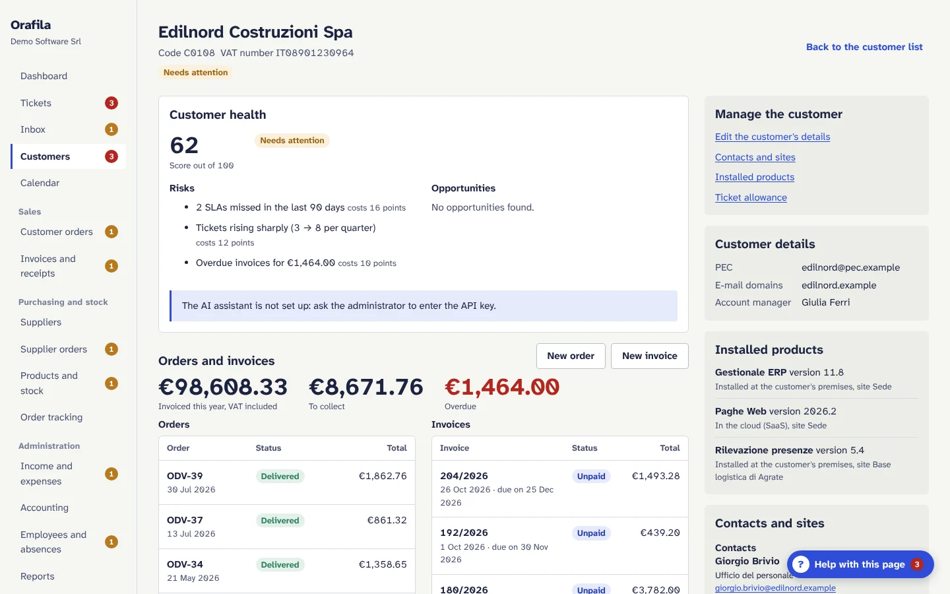Open Edit the customer's details link
Viewport: 950px width, 594px height.
(x=773, y=137)
